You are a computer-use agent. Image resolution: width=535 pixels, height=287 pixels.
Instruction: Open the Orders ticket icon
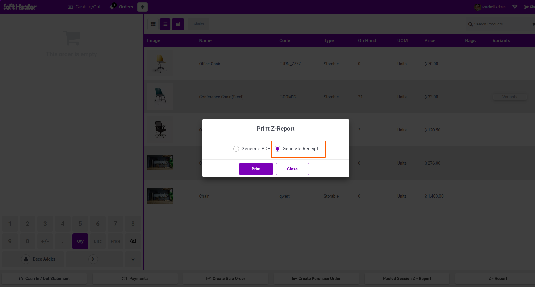(112, 6)
